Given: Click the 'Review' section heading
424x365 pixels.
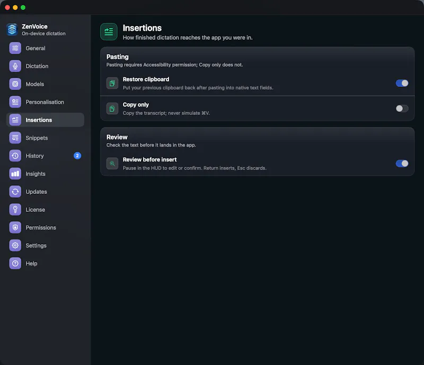Looking at the screenshot, I should [117, 137].
